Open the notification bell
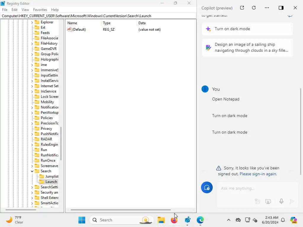The width and height of the screenshot is (303, 227). tap(283, 220)
